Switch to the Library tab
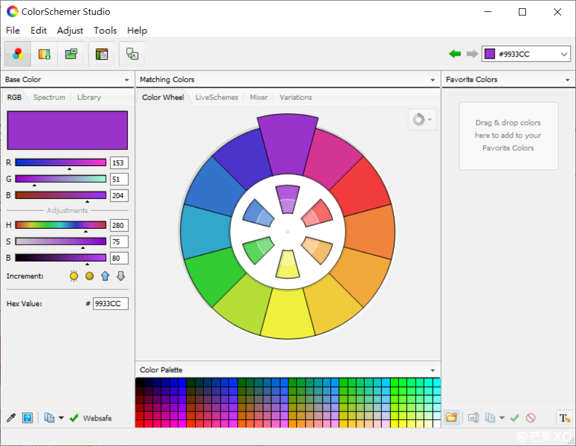The height and width of the screenshot is (446, 576). click(x=89, y=97)
